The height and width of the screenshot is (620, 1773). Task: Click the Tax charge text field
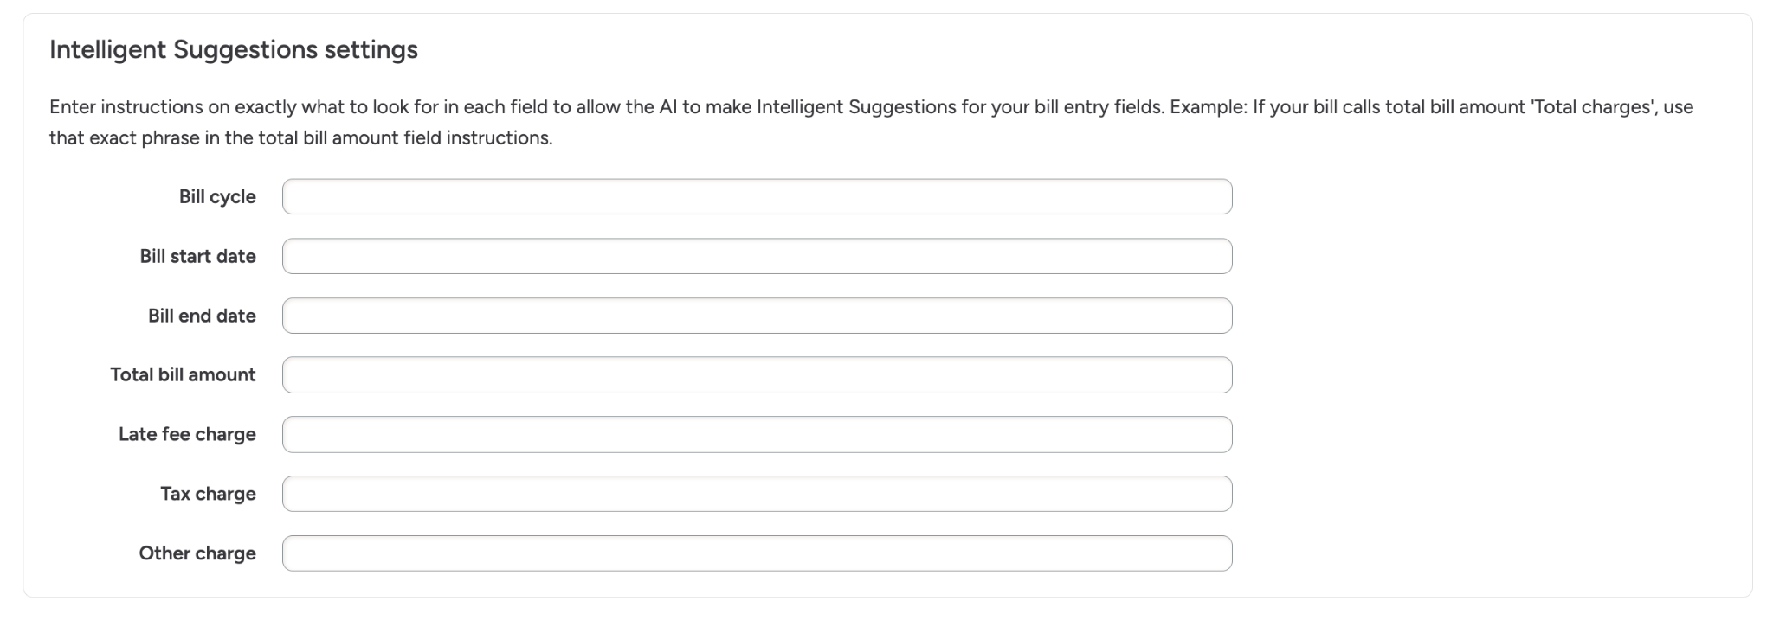[x=757, y=495]
